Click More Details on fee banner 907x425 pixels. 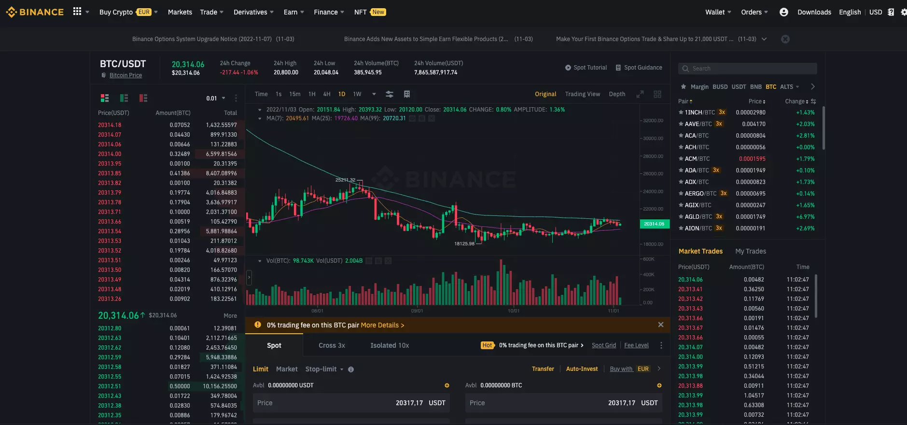pyautogui.click(x=382, y=325)
